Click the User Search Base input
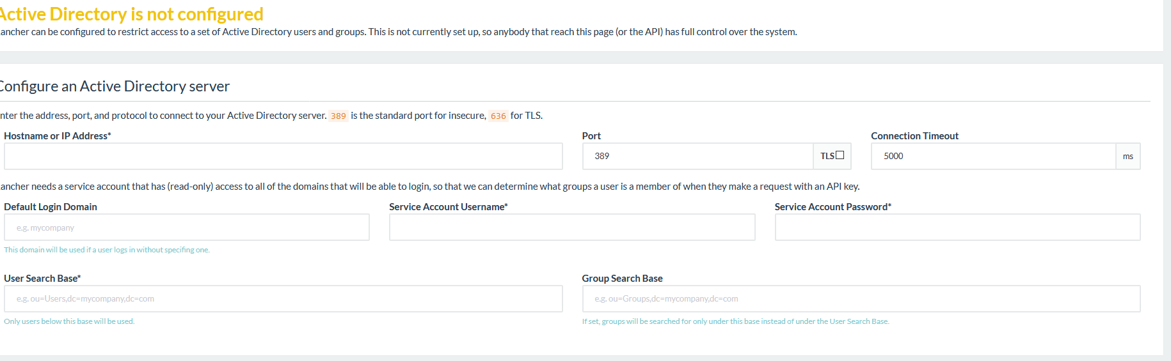This screenshot has height=361, width=1171. click(283, 298)
